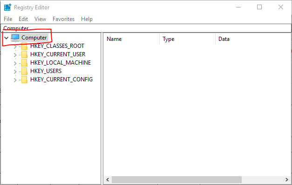Click the horizontal scrollbar thumb
Viewport: 292px width, 185px height.
(x=177, y=179)
